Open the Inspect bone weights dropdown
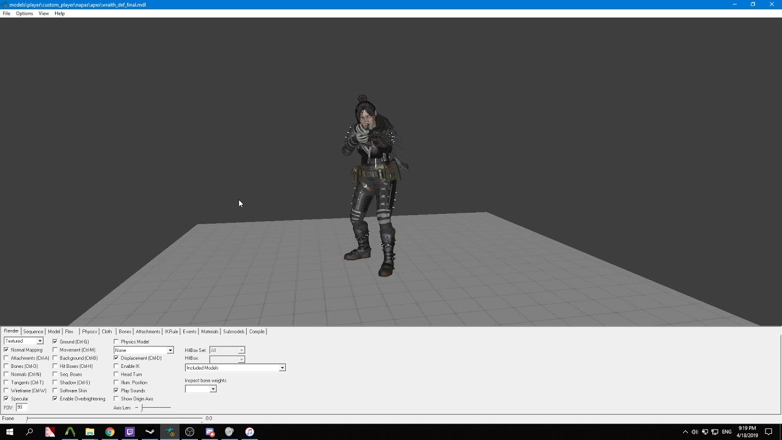The height and width of the screenshot is (440, 782). (x=200, y=389)
